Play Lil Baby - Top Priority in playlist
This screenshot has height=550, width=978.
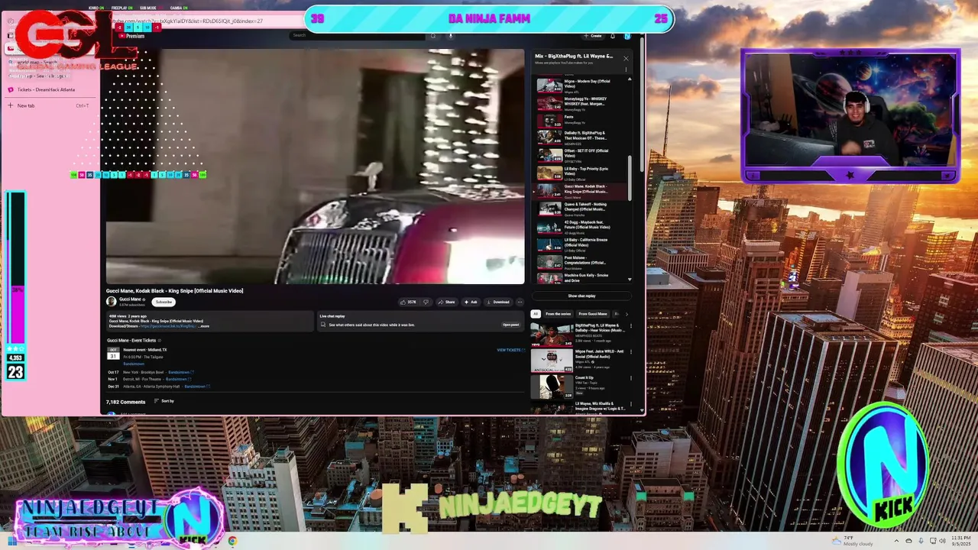[x=581, y=173]
